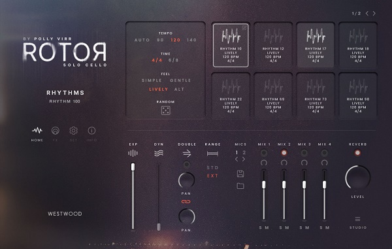The image size is (392, 249).
Task: Toggle the Reverb power button
Action: (358, 152)
